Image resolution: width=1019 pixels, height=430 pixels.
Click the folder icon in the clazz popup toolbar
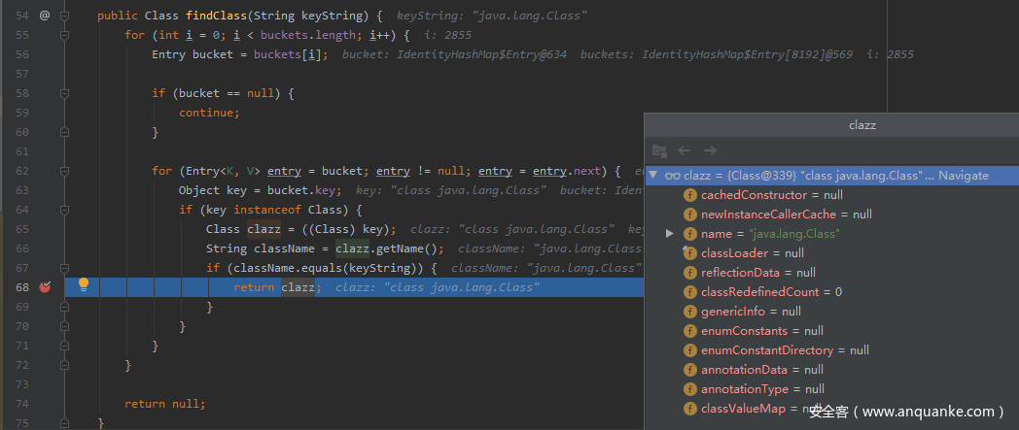(659, 150)
